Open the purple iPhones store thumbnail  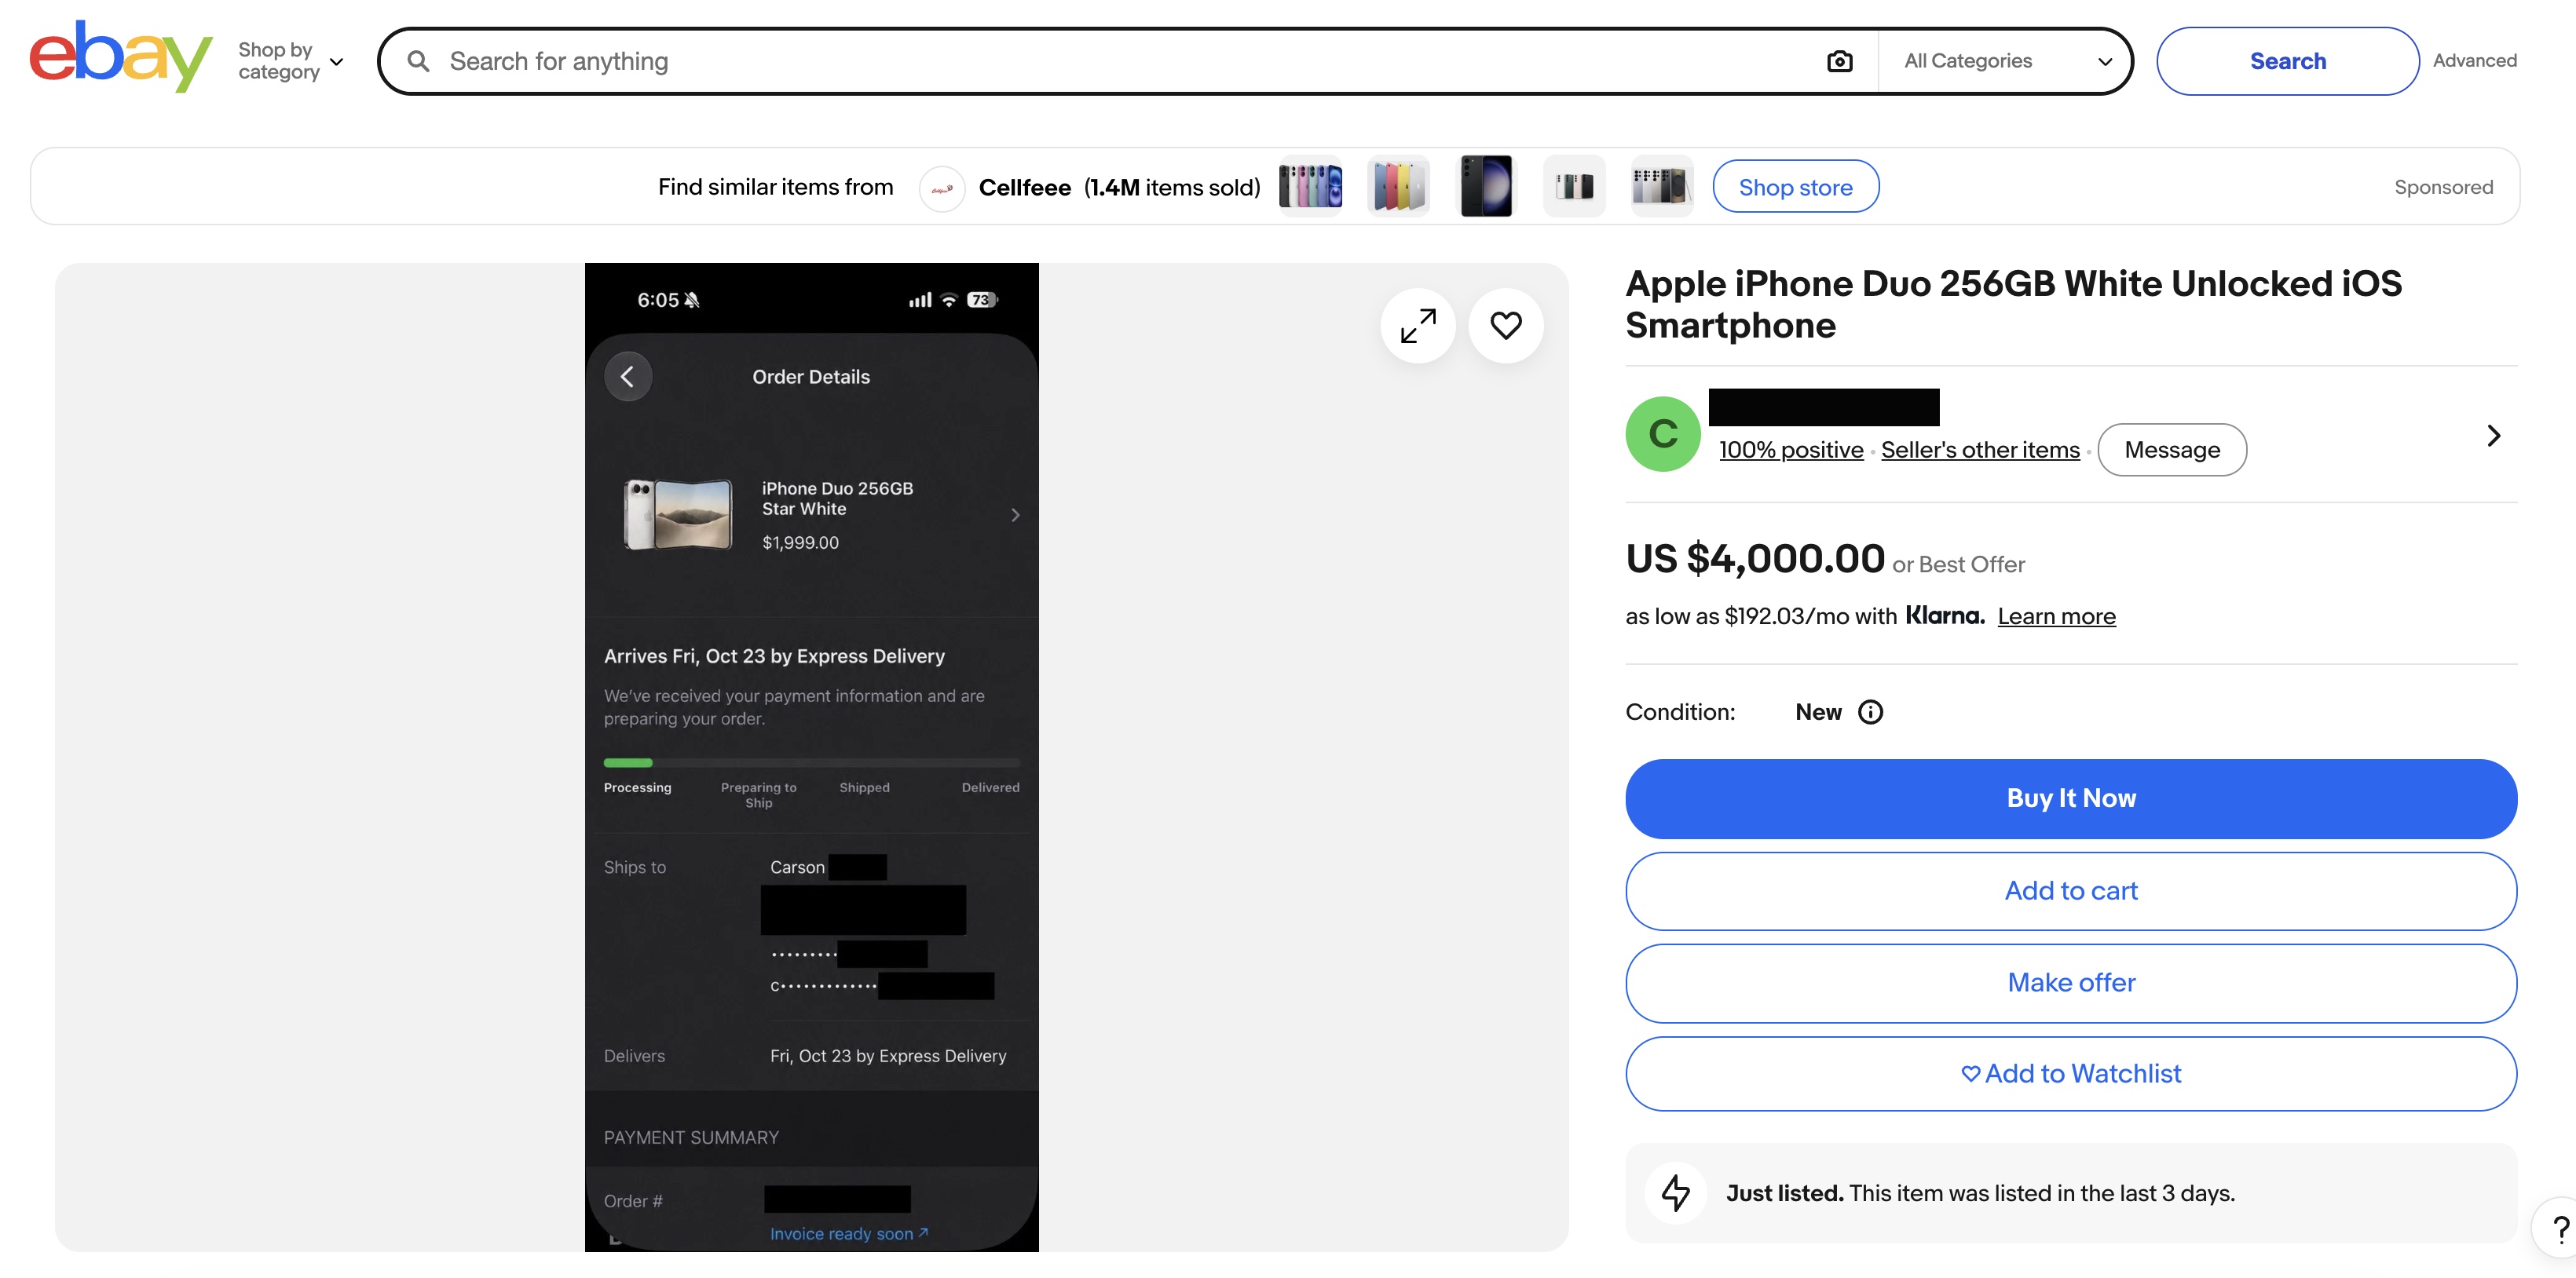point(1310,187)
